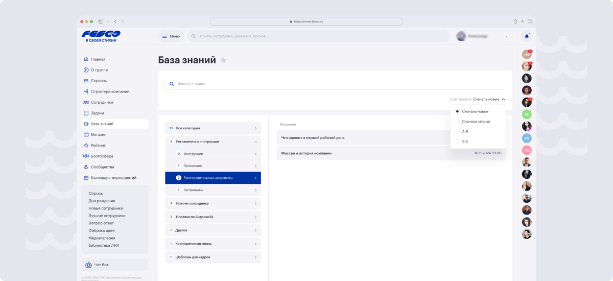Open the Миссия и история компании article
The height and width of the screenshot is (281, 613).
coord(306,153)
